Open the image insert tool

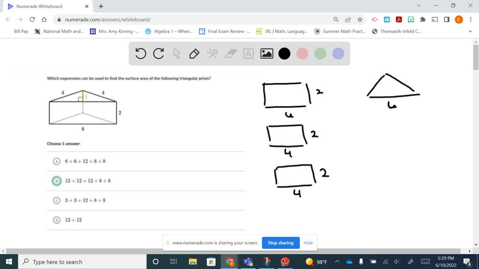tap(266, 53)
